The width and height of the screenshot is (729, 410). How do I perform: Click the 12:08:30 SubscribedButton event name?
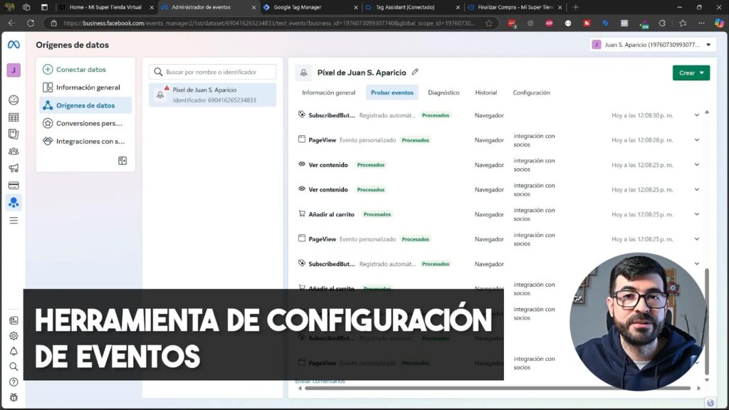(x=332, y=115)
